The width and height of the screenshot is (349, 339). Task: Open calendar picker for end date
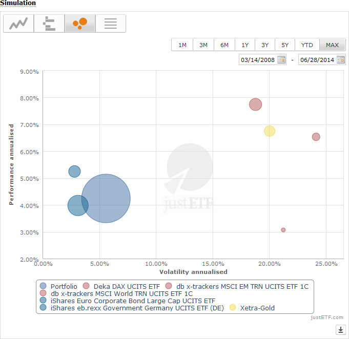(341, 60)
